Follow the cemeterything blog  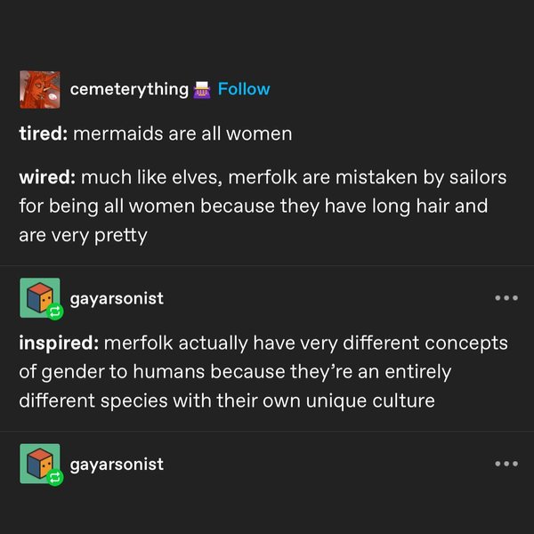coord(244,89)
